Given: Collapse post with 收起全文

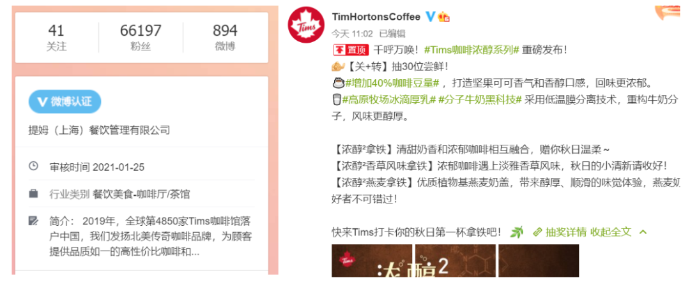Looking at the screenshot, I should point(611,232).
